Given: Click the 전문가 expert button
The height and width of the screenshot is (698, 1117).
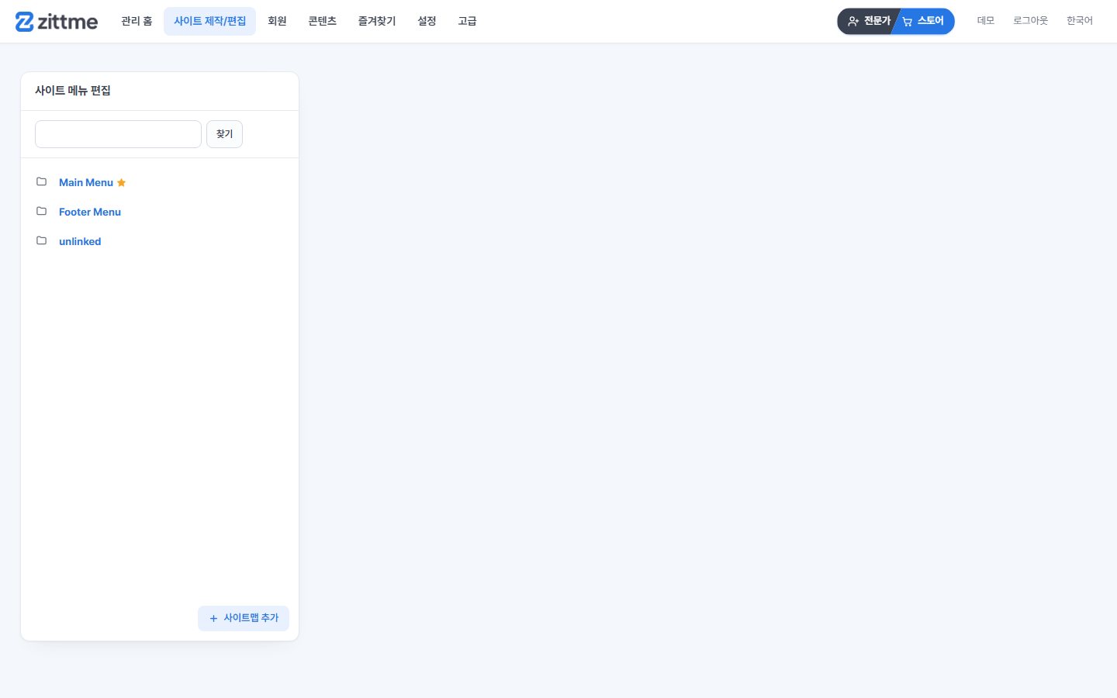Looking at the screenshot, I should pyautogui.click(x=868, y=21).
